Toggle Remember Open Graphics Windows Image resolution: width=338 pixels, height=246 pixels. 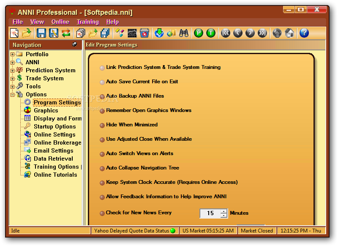(102, 111)
